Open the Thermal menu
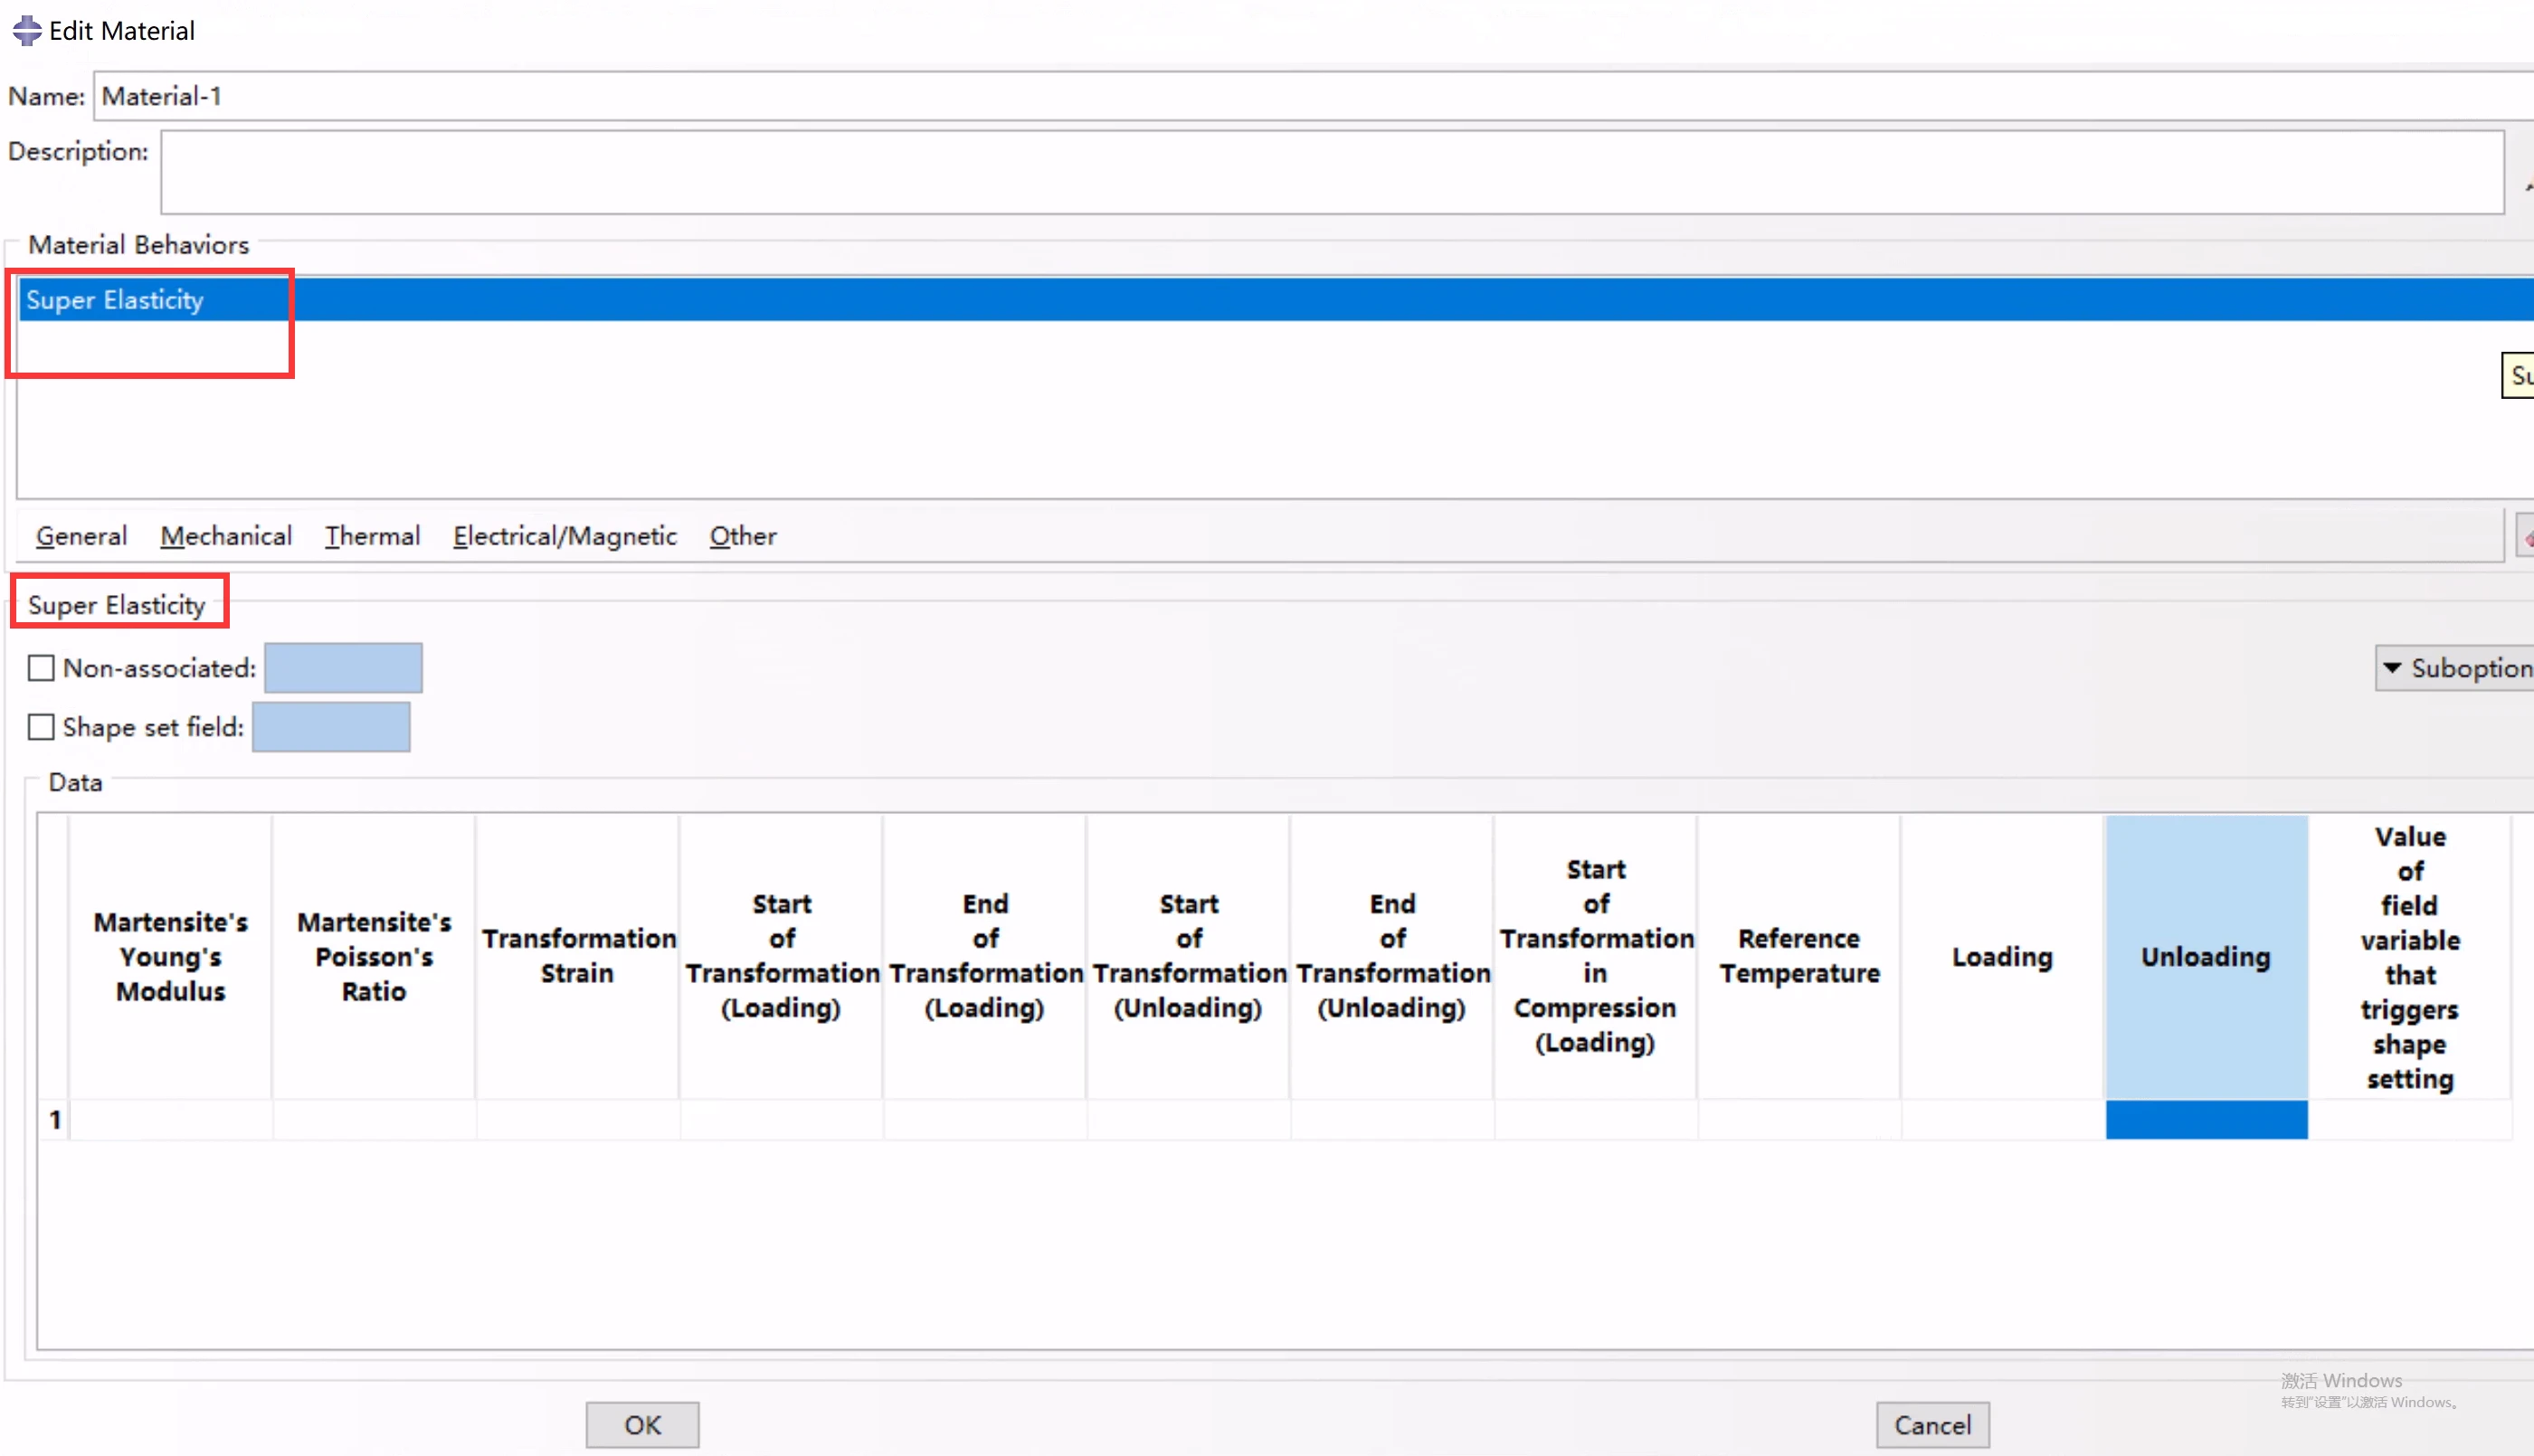 pos(372,536)
